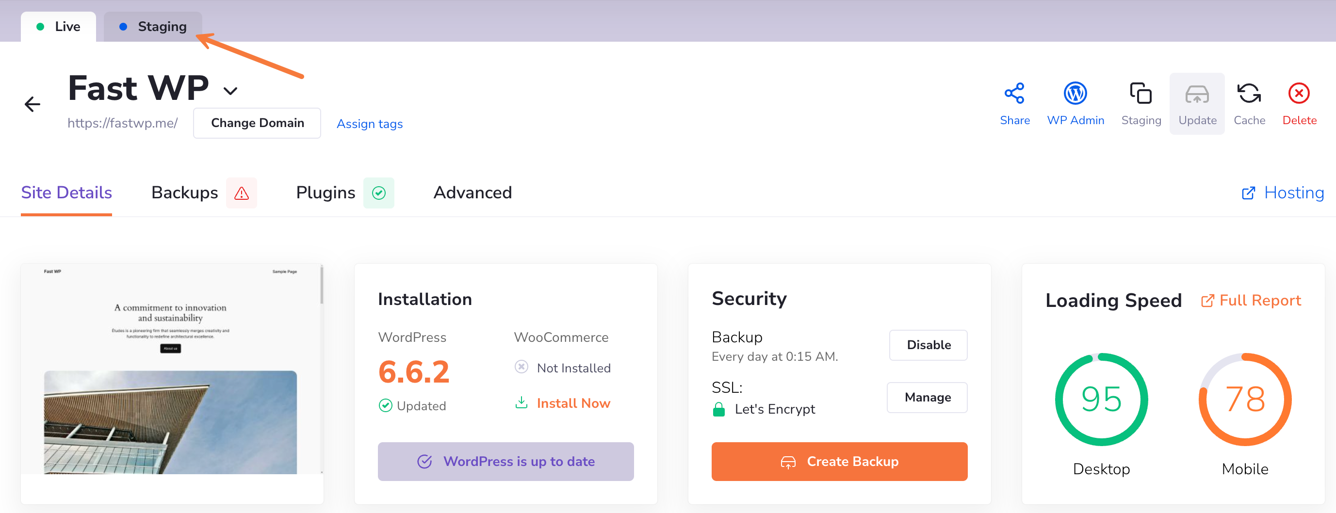Click the Update icon
This screenshot has height=513, width=1336.
click(1196, 95)
